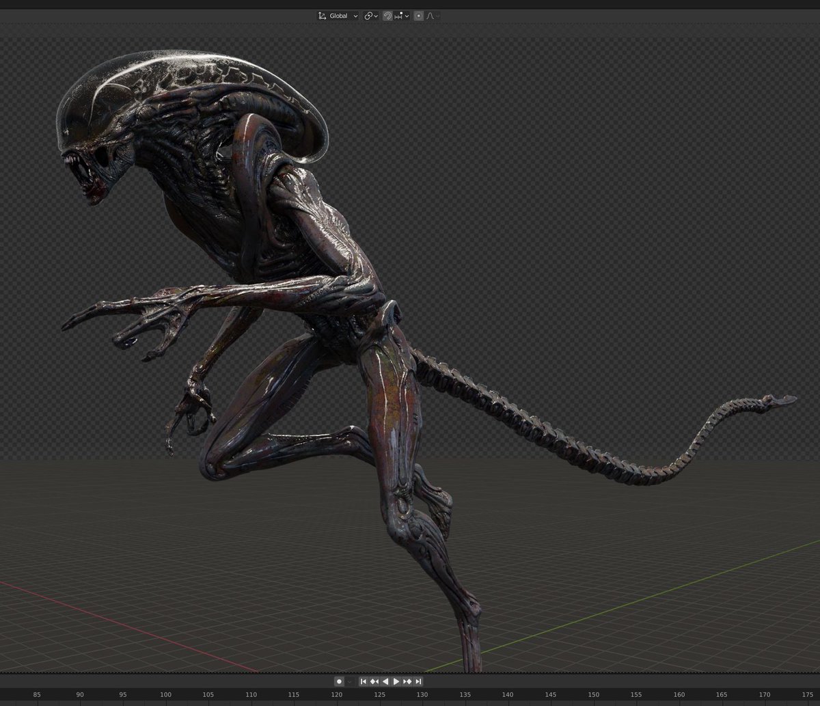
Task: Open the proportional editing falloff dropdown
Action: [433, 16]
